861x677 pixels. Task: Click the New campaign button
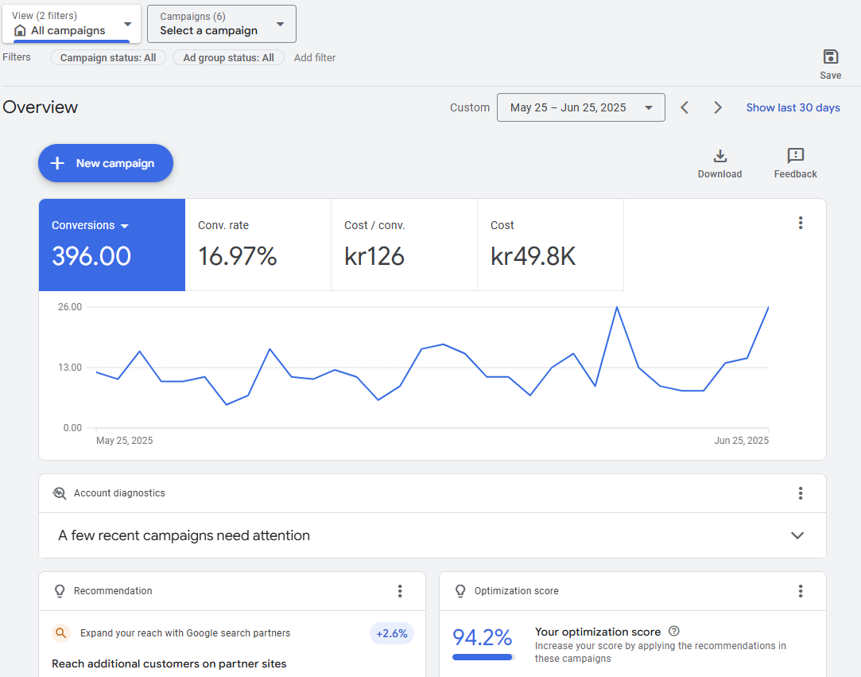[106, 163]
